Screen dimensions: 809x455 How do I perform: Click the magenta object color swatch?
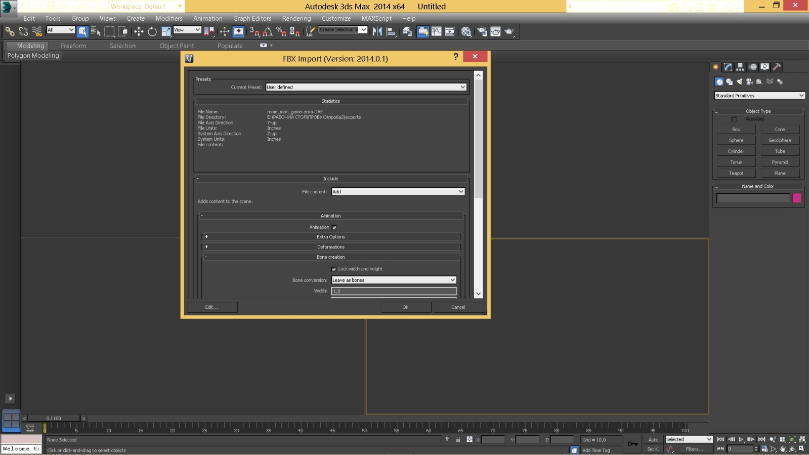pos(797,198)
